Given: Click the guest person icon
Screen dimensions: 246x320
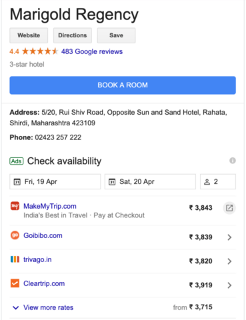Looking at the screenshot, I should click(207, 182).
